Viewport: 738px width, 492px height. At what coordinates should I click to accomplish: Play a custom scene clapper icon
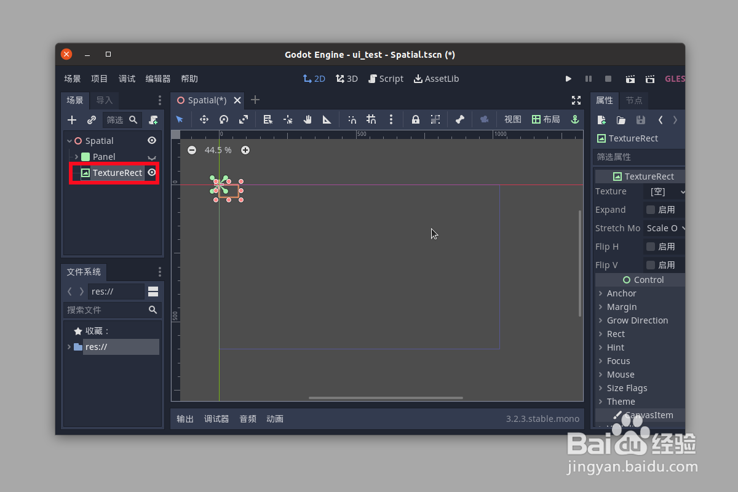click(x=650, y=79)
